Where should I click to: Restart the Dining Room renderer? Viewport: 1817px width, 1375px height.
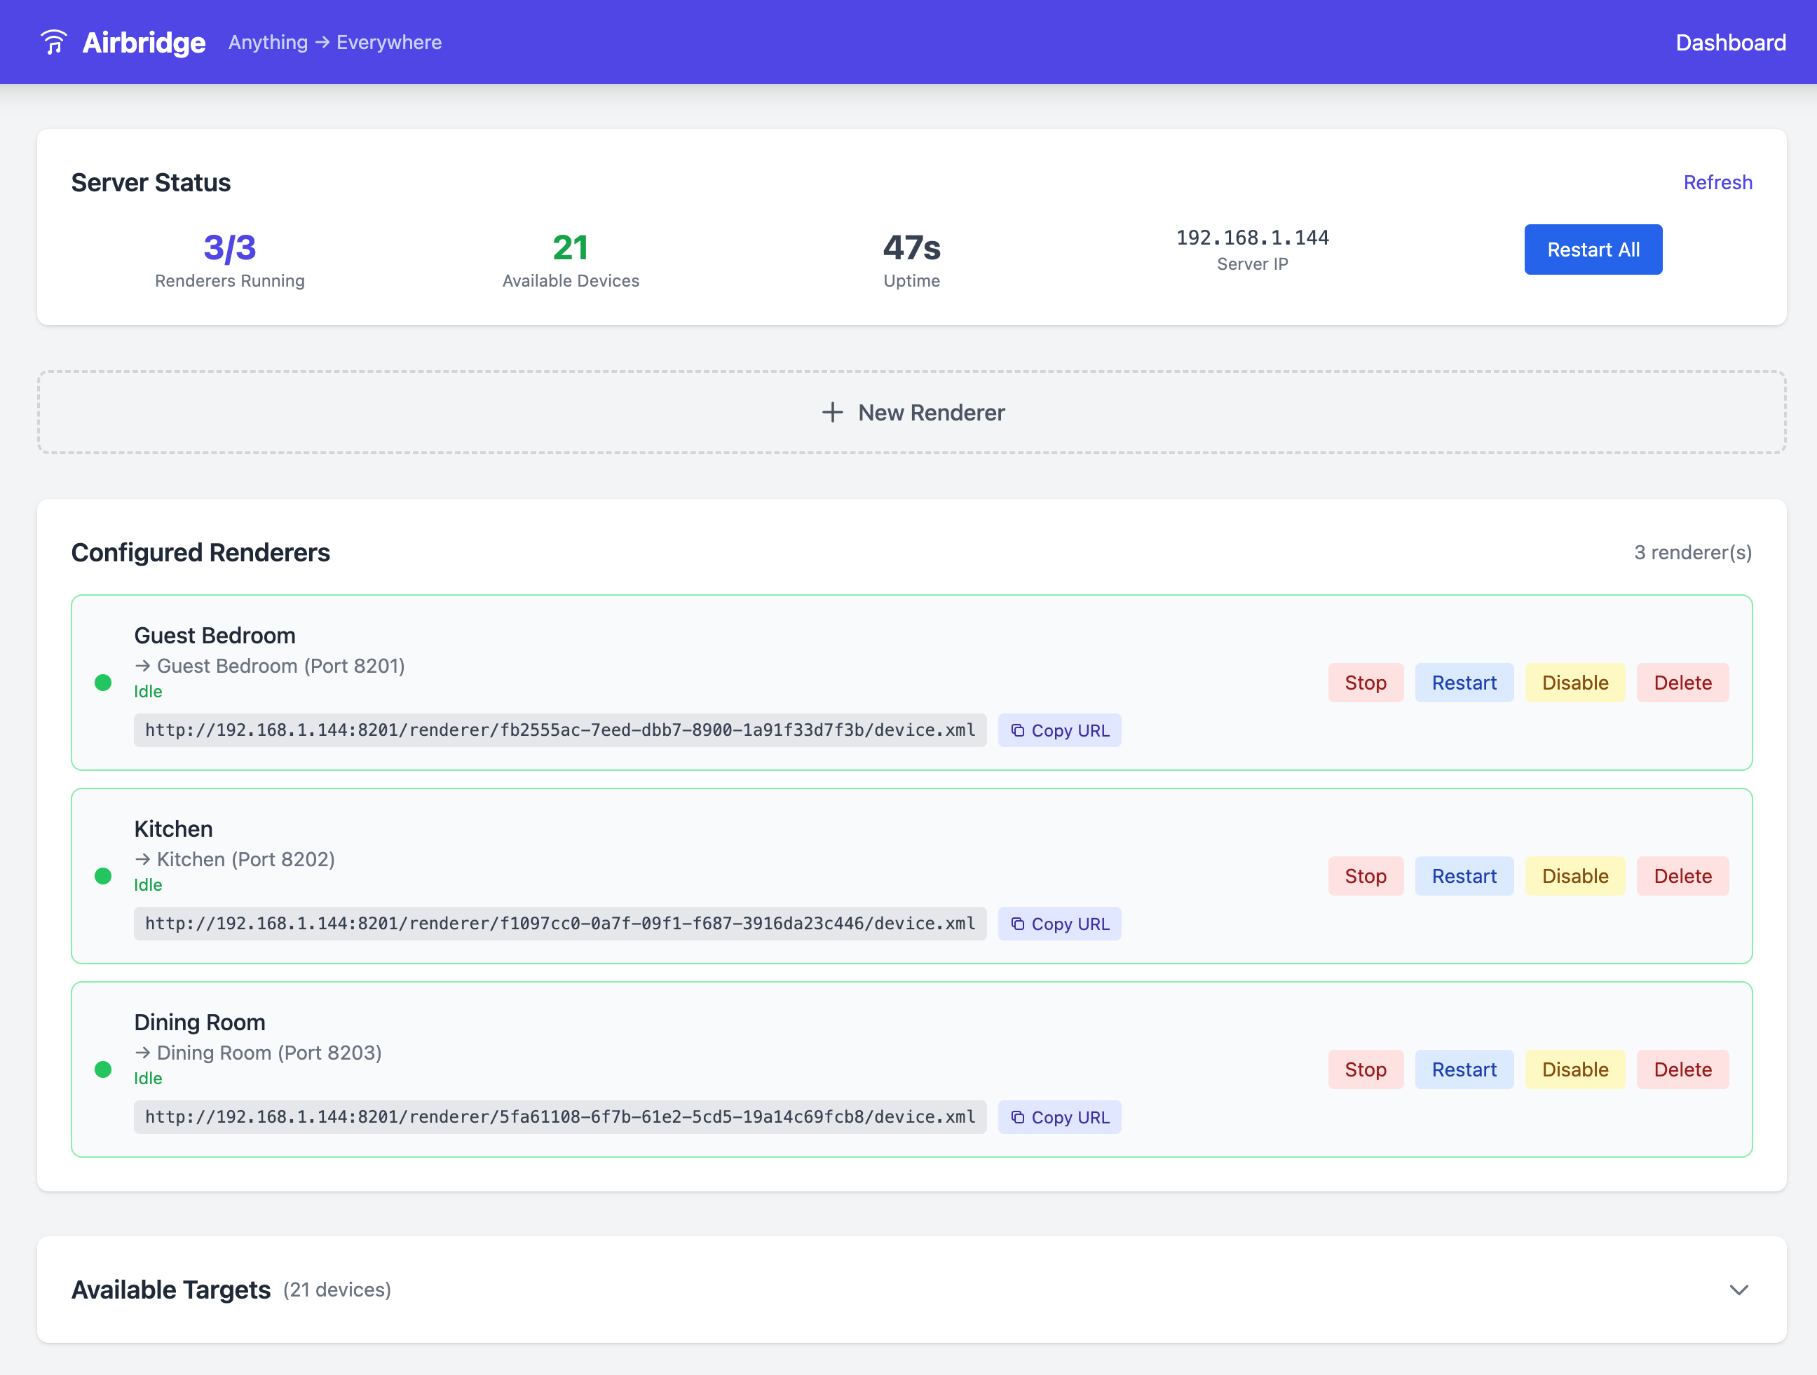coord(1464,1069)
